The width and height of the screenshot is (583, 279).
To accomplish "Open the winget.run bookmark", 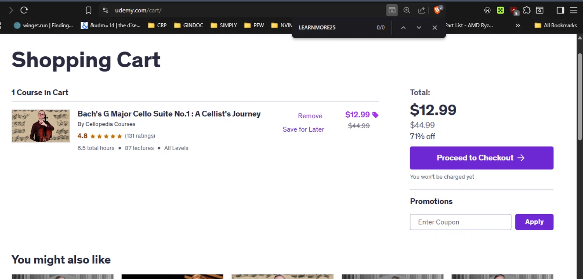I will pos(43,25).
